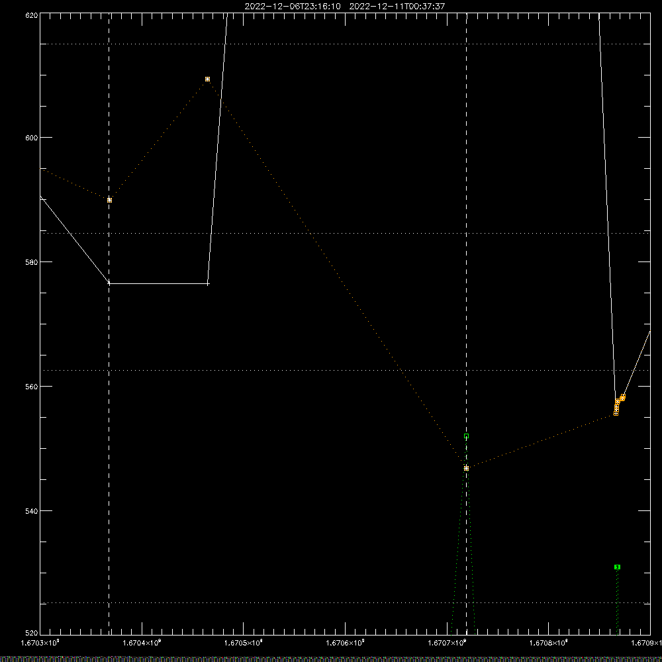Screen dimensions: 662x662
Task: Select the y-axis label 560
Action: (x=32, y=387)
